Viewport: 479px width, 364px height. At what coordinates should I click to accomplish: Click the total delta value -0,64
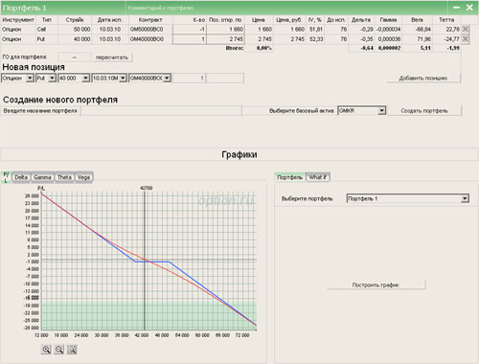coord(367,48)
